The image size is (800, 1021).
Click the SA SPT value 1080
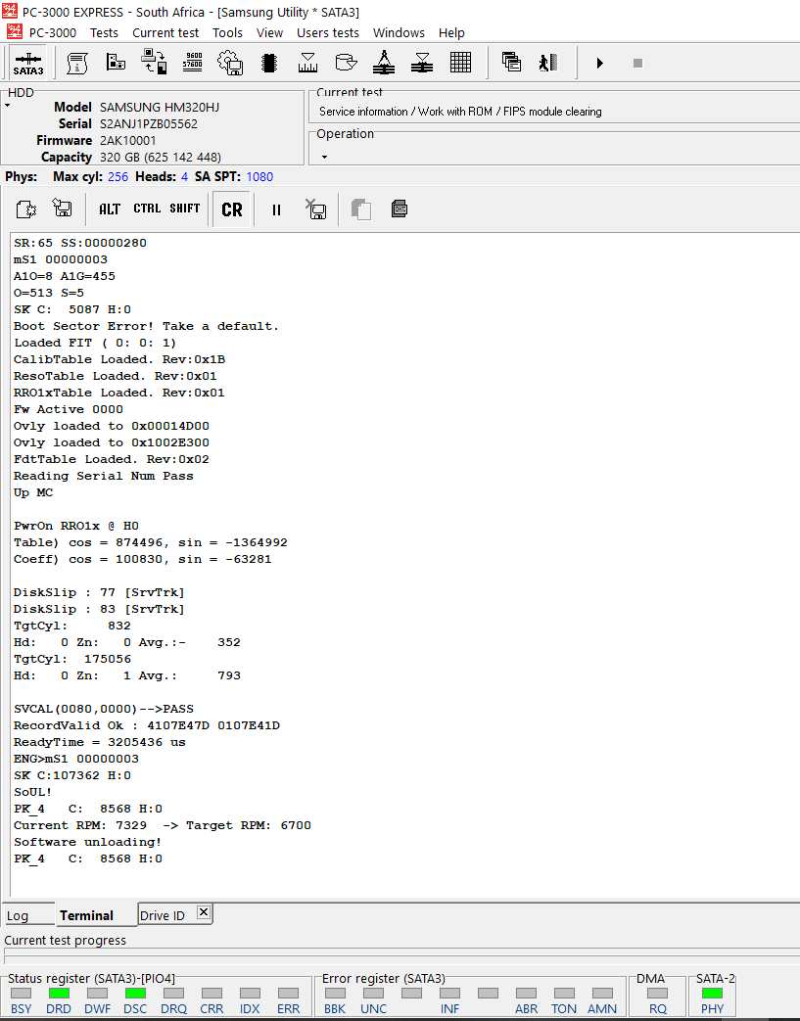tap(259, 176)
